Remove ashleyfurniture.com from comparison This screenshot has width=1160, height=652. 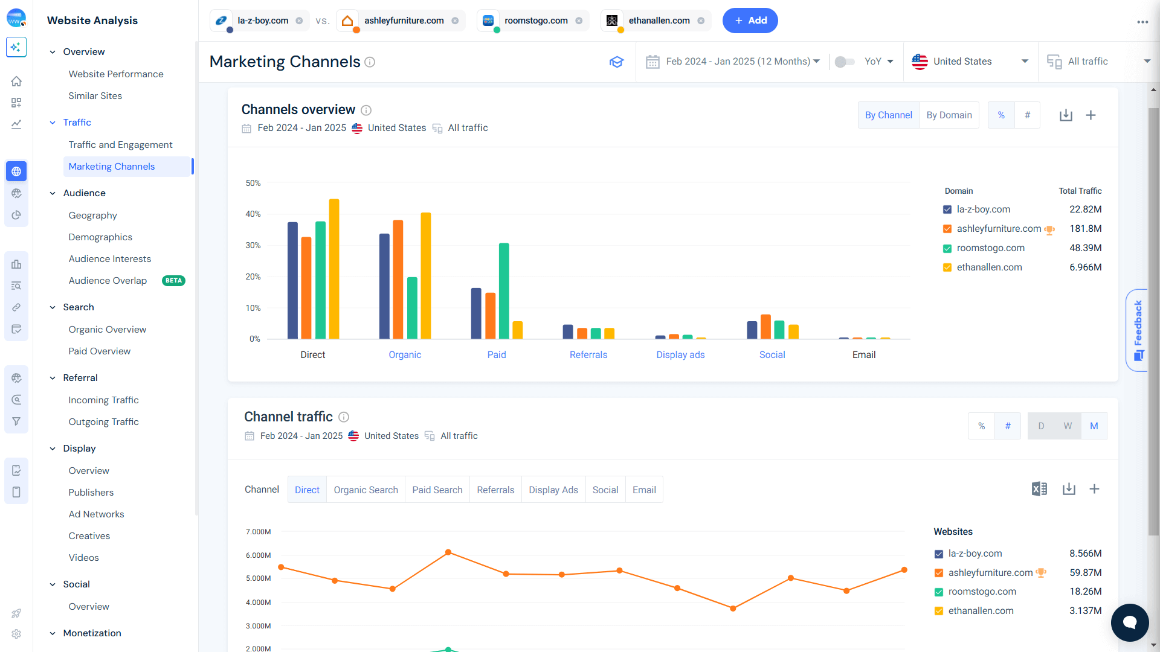pos(455,21)
